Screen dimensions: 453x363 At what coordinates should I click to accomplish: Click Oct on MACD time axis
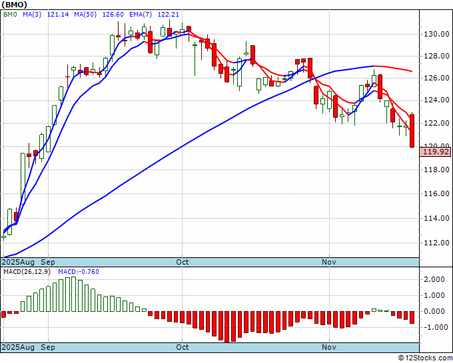pos(183,347)
